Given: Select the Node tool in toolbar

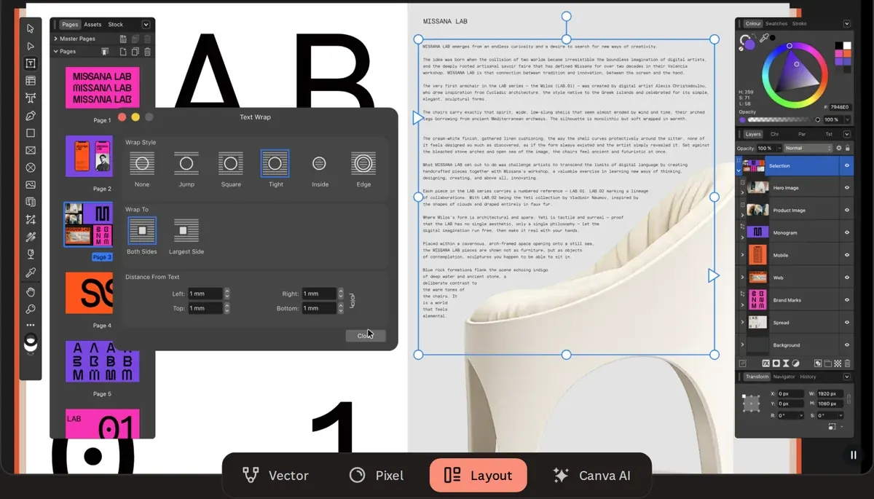Looking at the screenshot, I should [x=30, y=47].
